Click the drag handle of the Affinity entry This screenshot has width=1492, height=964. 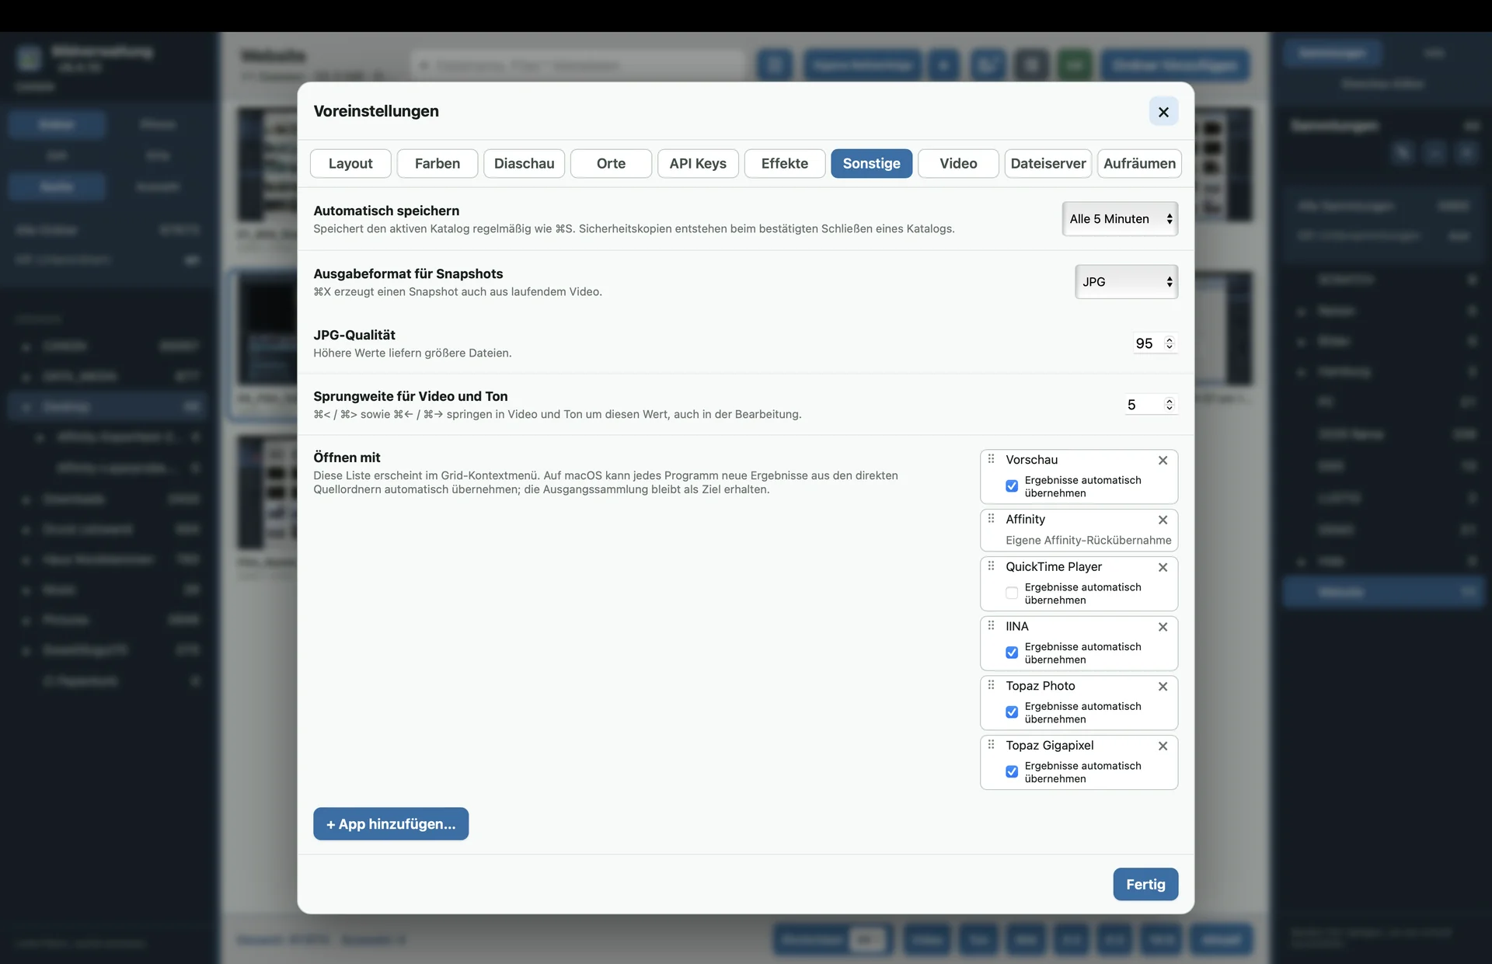tap(991, 518)
